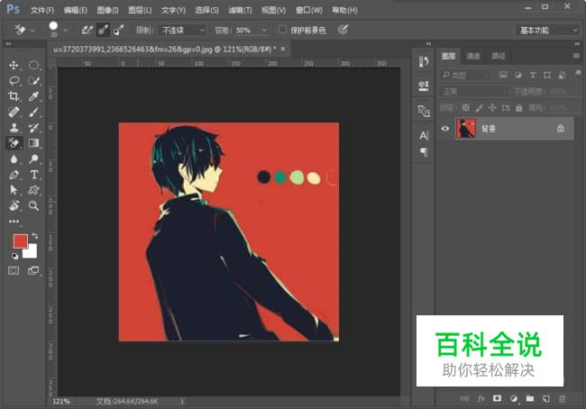Enable 保护前景色 checkbox
This screenshot has height=409, width=586.
pyautogui.click(x=282, y=30)
